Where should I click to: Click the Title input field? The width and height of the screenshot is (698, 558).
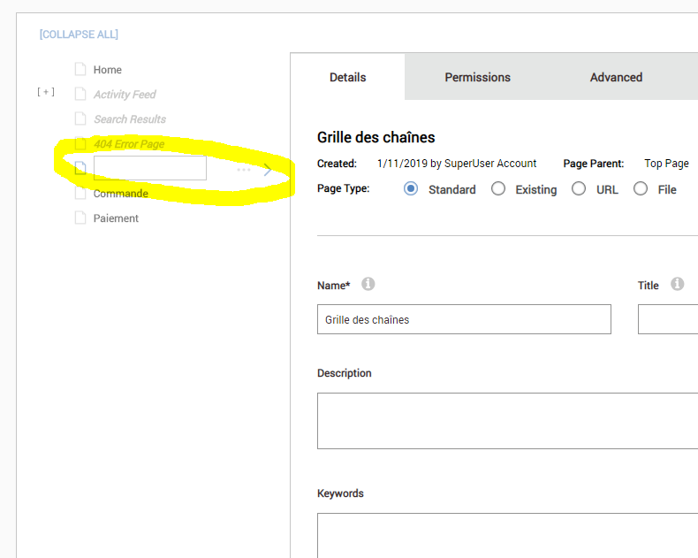point(668,319)
